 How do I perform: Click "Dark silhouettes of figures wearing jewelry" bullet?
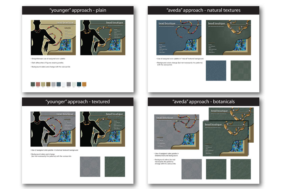[50, 63]
